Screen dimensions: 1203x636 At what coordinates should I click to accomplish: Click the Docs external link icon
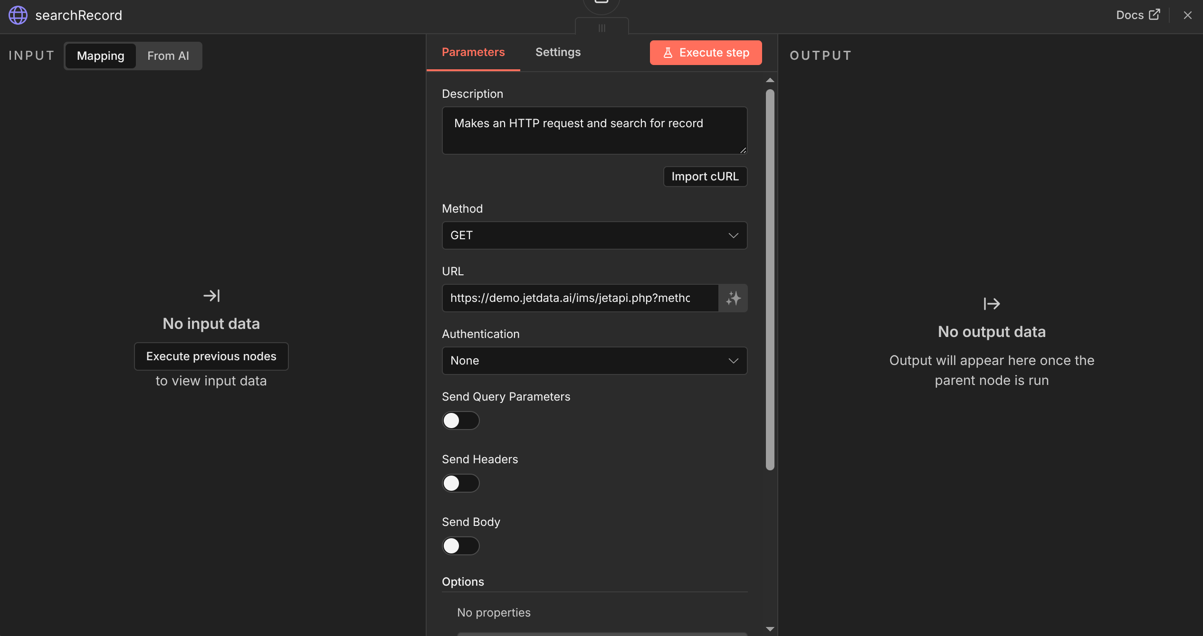click(1154, 15)
